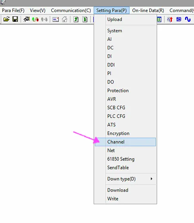194x223 pixels.
Task: Open the Command menu
Action: tap(182, 10)
